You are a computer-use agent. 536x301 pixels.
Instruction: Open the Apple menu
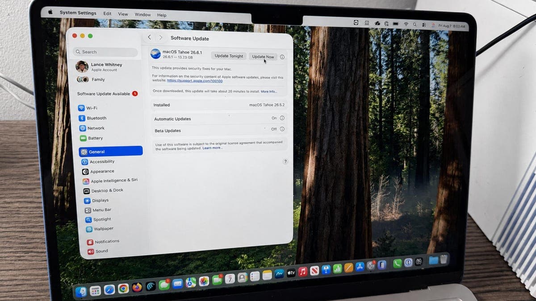pos(50,12)
